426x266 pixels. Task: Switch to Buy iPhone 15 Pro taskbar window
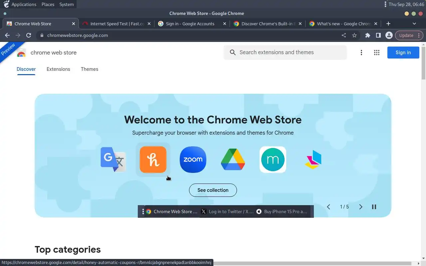[283, 211]
